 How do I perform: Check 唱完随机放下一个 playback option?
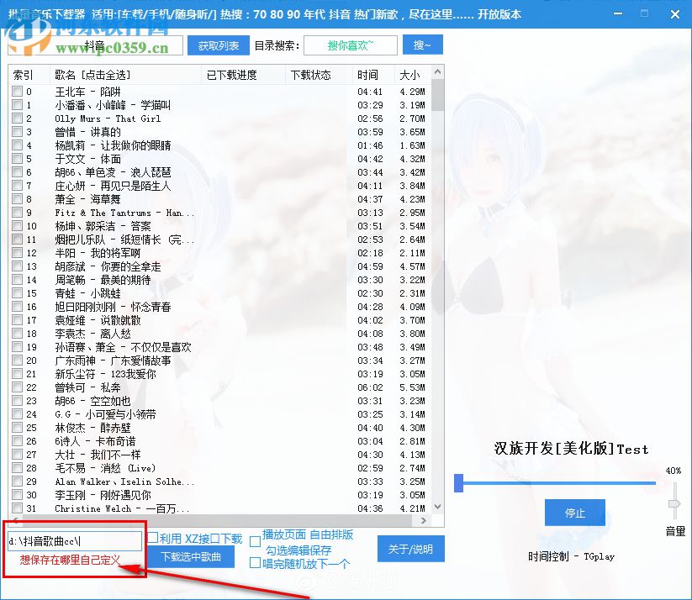click(x=255, y=563)
